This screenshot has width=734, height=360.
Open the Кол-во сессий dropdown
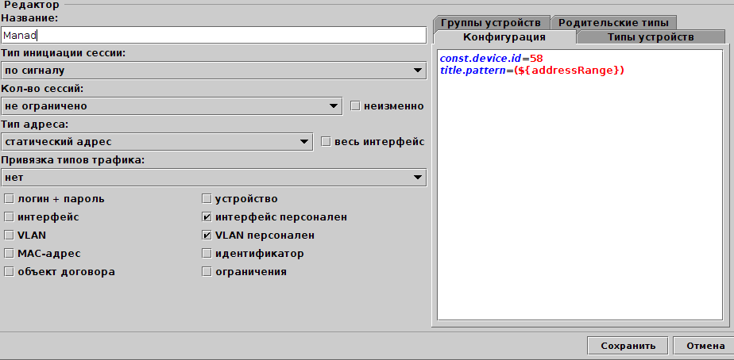coord(172,106)
